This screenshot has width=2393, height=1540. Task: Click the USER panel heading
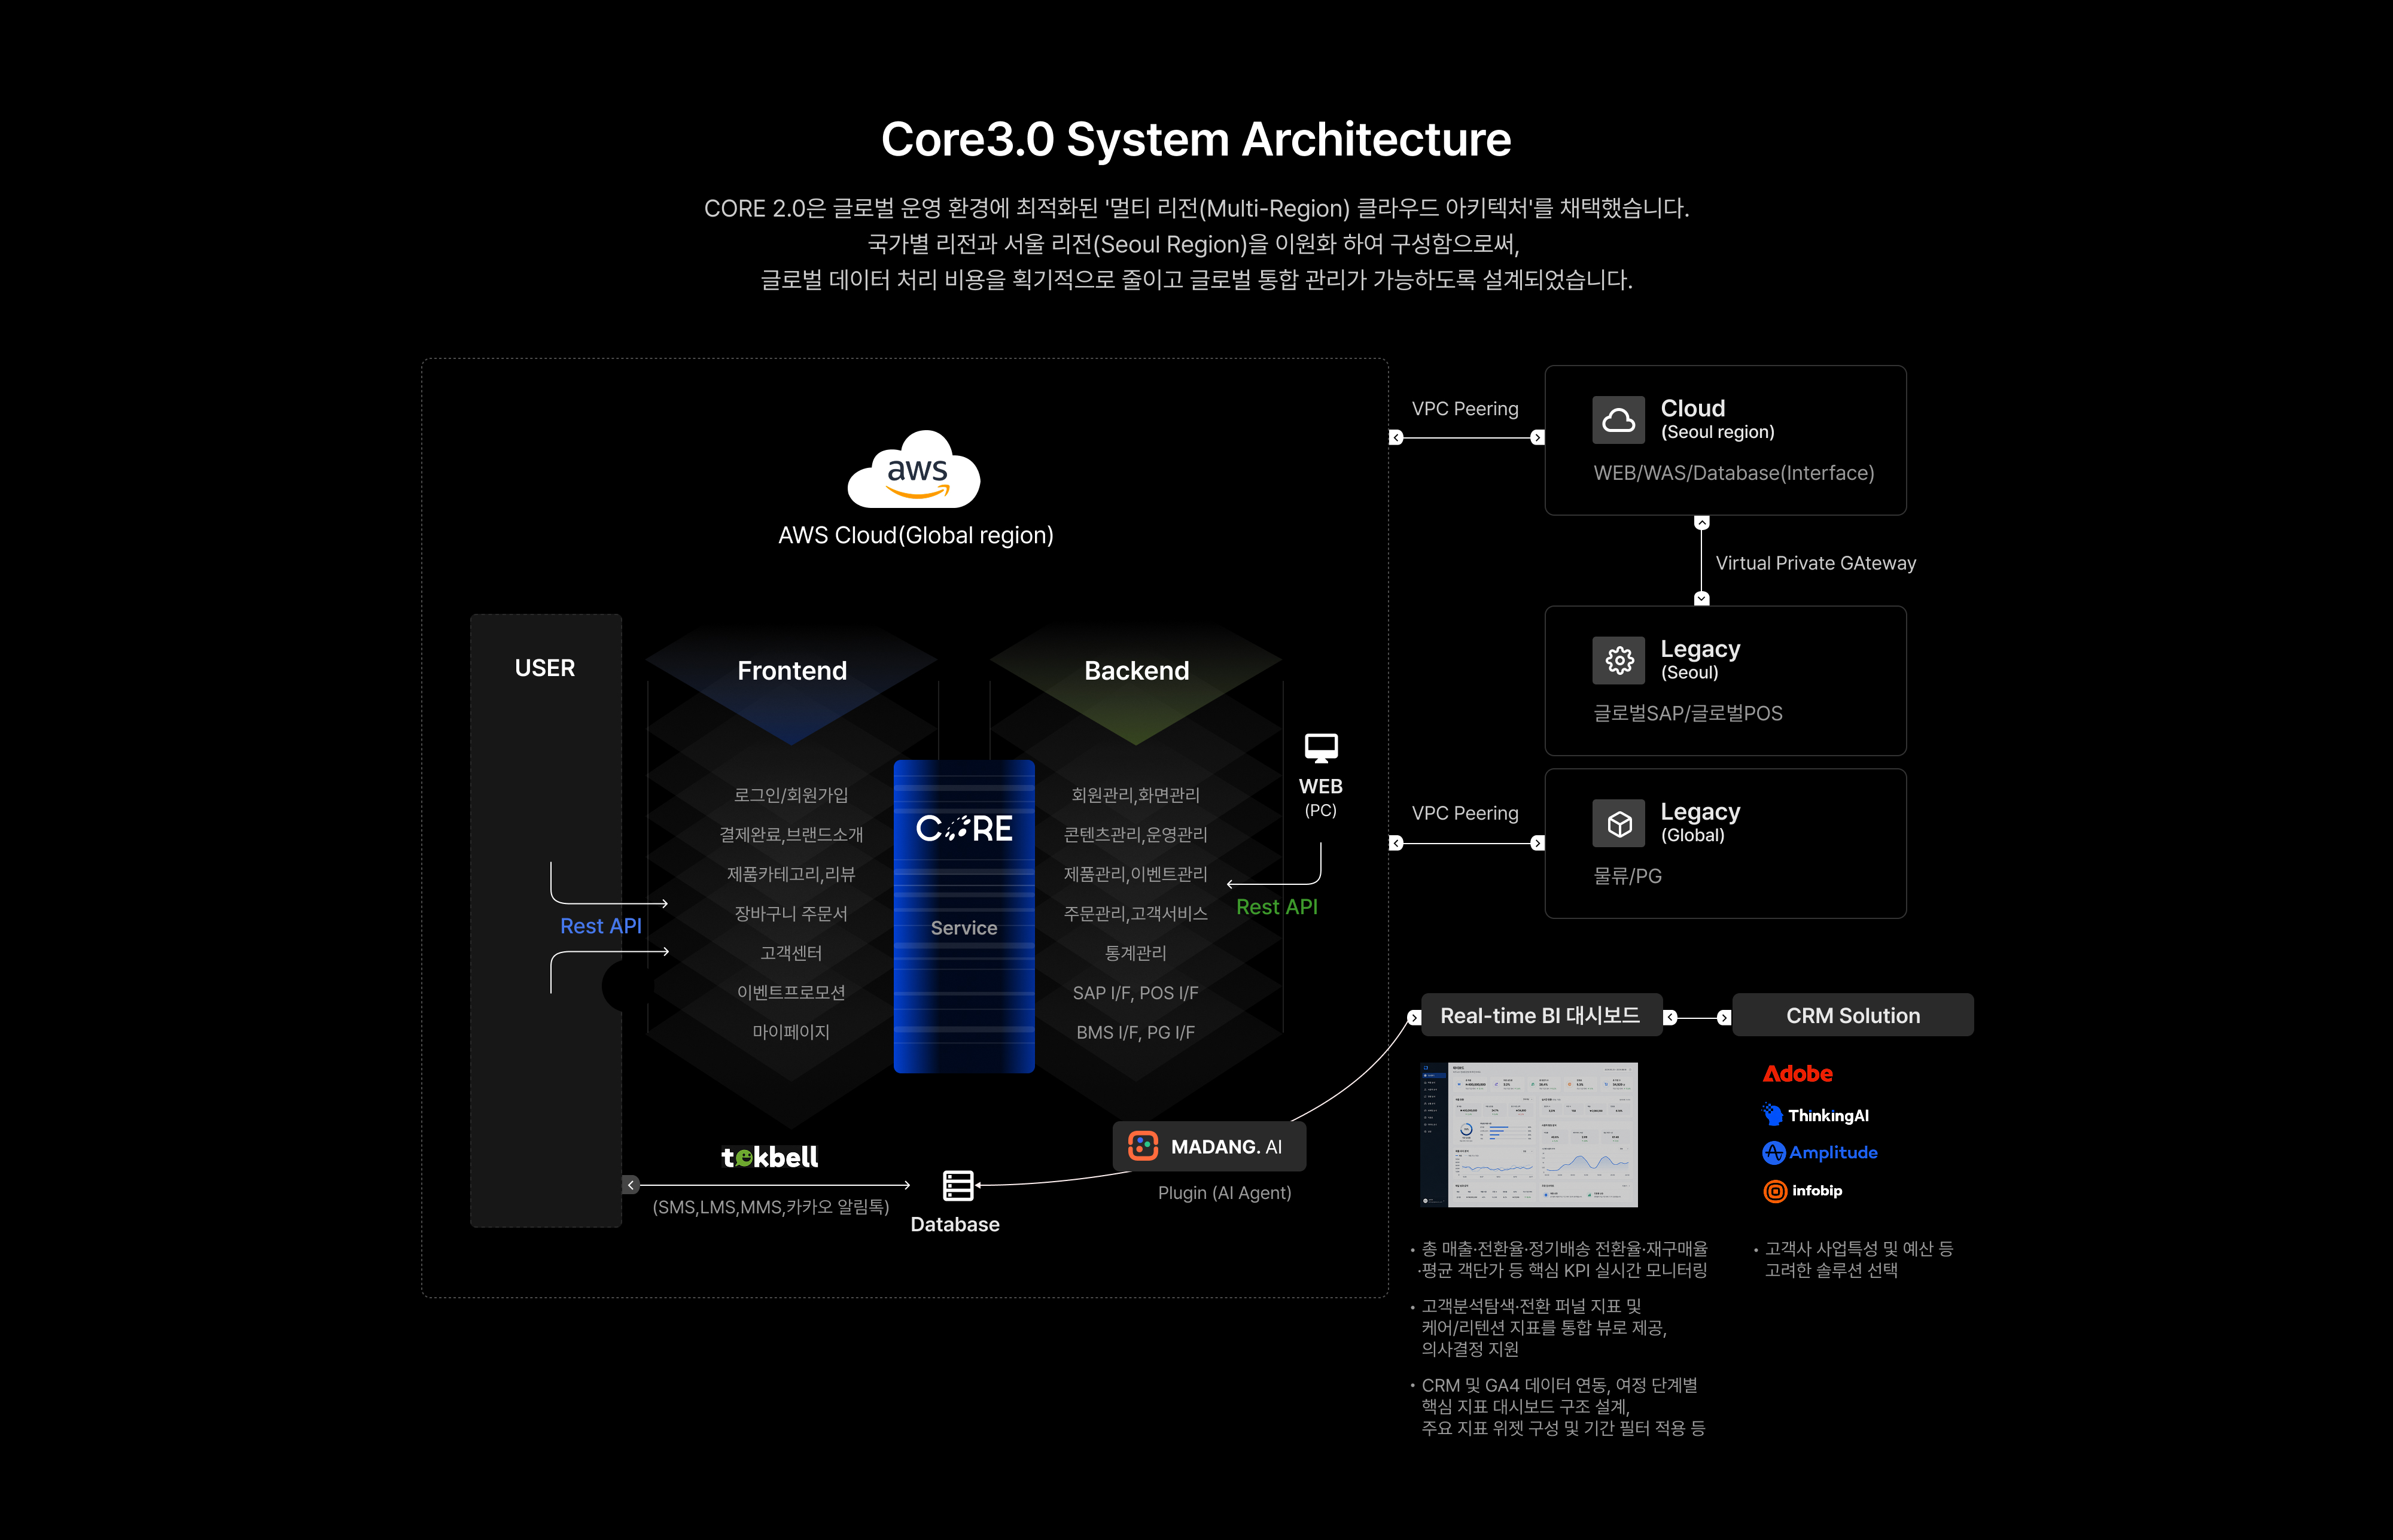click(544, 668)
